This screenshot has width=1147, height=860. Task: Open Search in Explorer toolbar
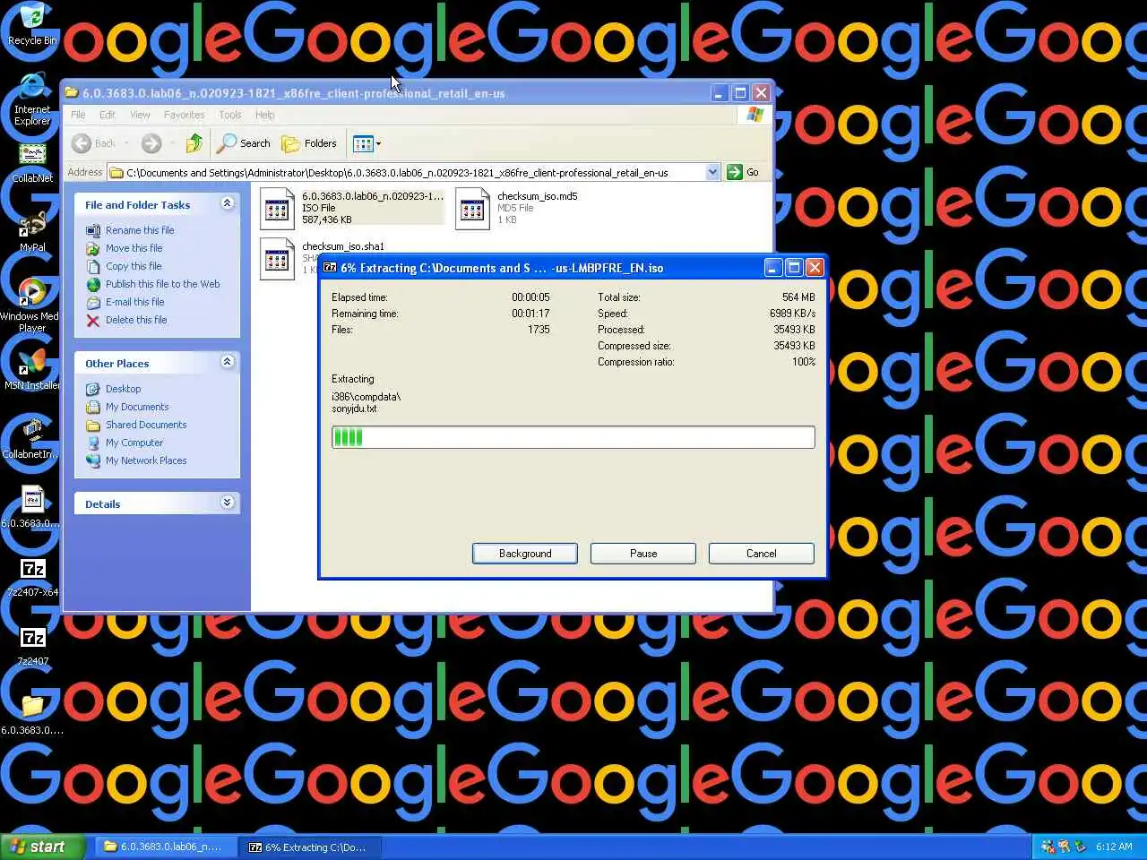coord(244,143)
